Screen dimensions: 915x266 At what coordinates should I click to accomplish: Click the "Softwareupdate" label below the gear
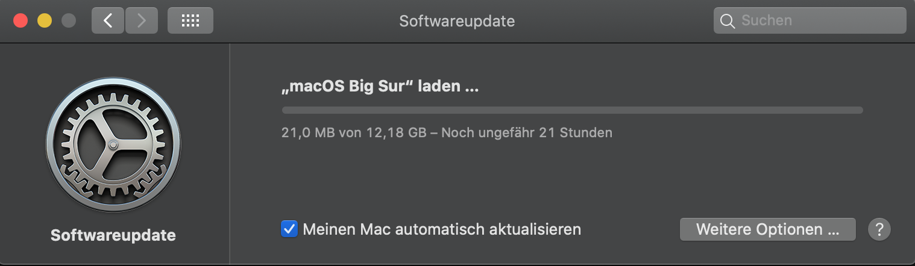coord(113,235)
